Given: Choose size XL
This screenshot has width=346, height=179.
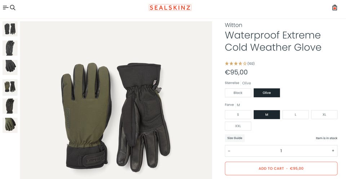Looking at the screenshot, I should (324, 115).
